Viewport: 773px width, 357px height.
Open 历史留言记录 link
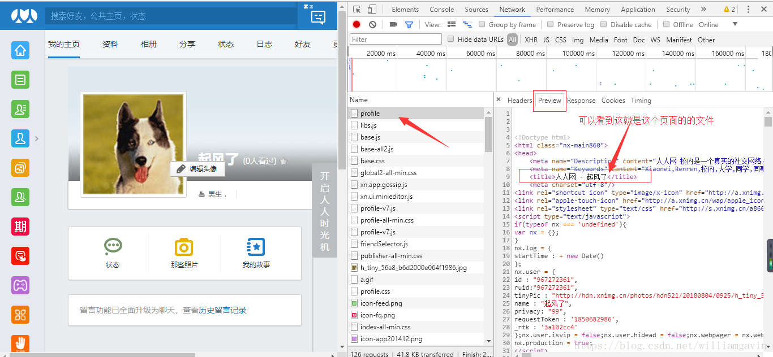pyautogui.click(x=222, y=310)
